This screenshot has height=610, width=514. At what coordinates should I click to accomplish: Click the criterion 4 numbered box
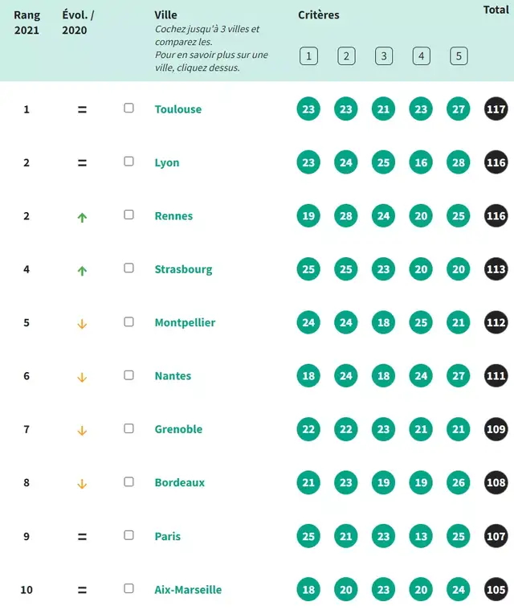(x=421, y=56)
